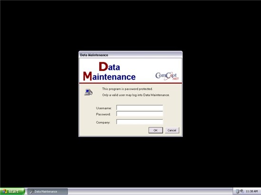
Task: Click the shield icon beside the clock
Action: [242, 191]
